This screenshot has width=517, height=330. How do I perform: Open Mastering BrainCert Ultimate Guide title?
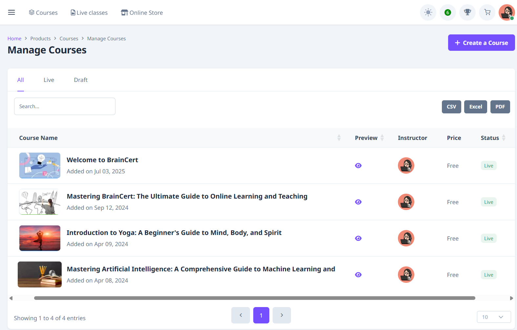187,196
